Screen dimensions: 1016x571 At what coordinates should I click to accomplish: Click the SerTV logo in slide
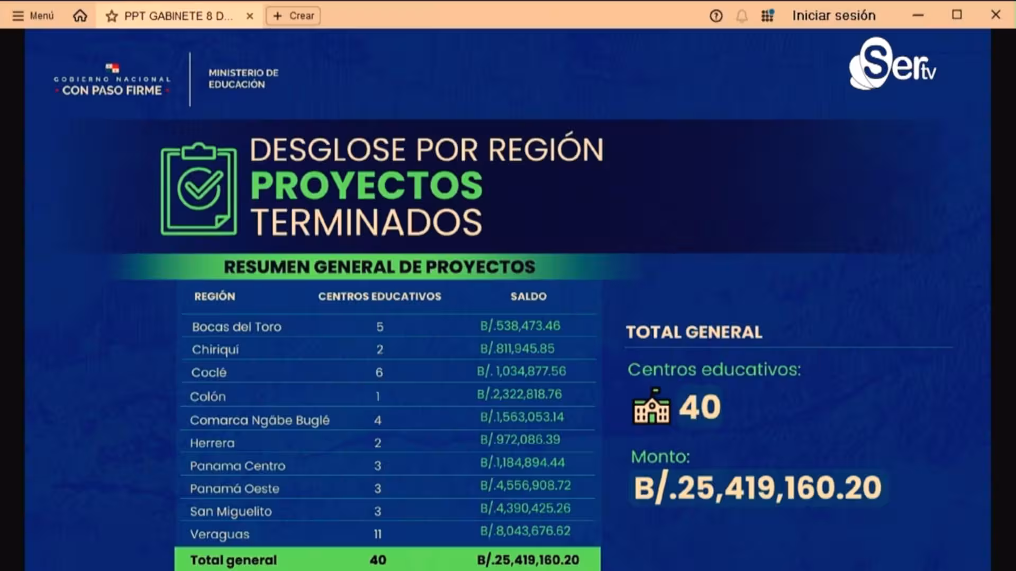coord(892,64)
